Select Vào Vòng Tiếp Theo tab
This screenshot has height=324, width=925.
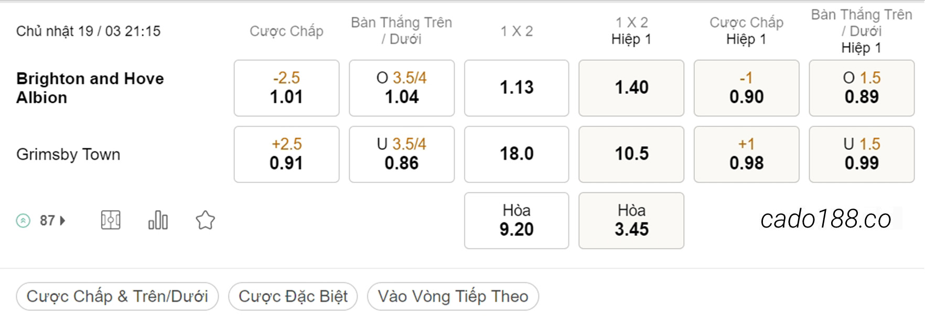[x=453, y=296]
